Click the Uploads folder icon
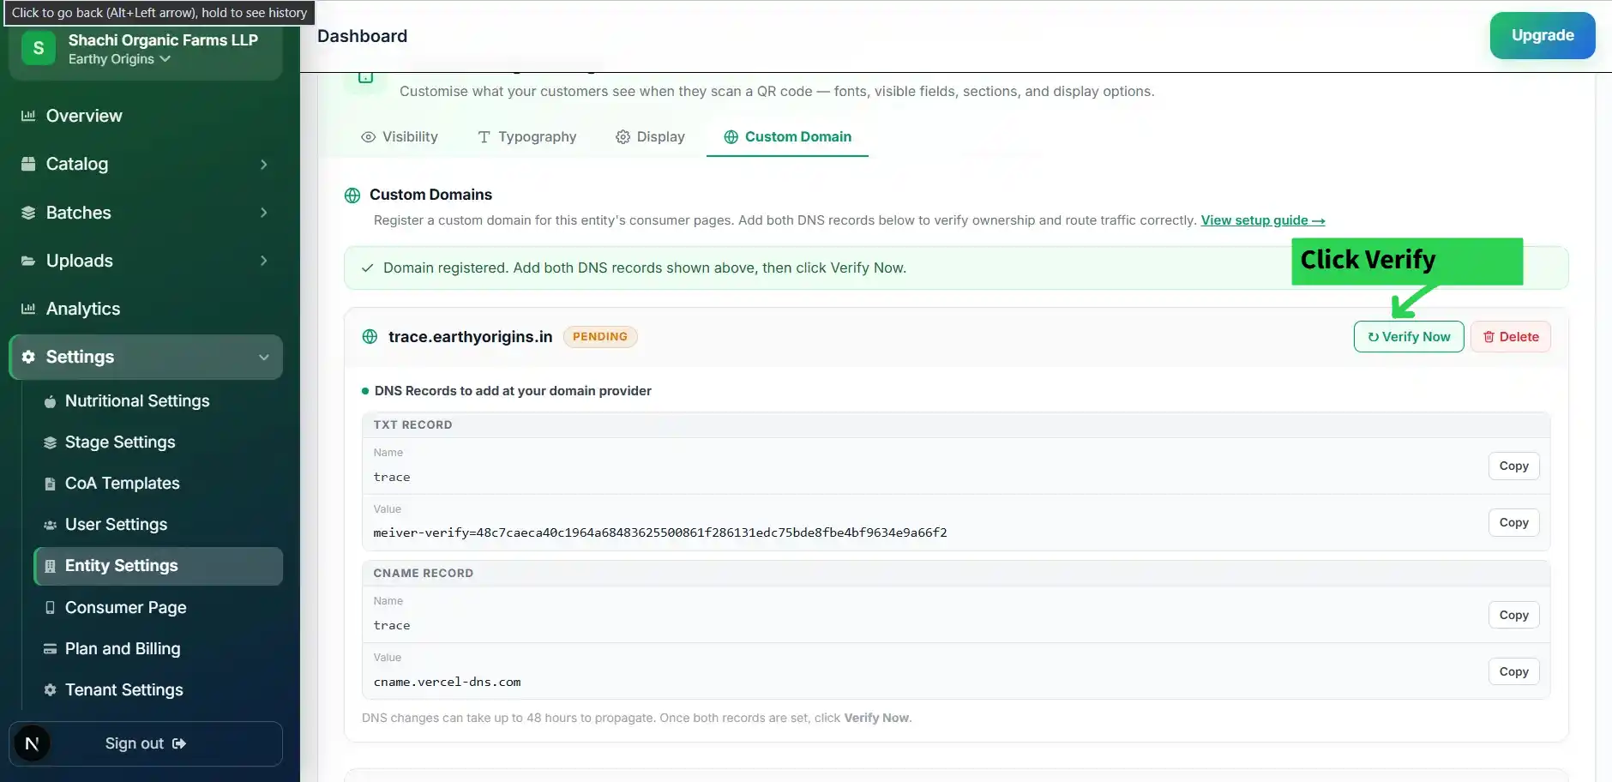1612x782 pixels. click(x=28, y=261)
